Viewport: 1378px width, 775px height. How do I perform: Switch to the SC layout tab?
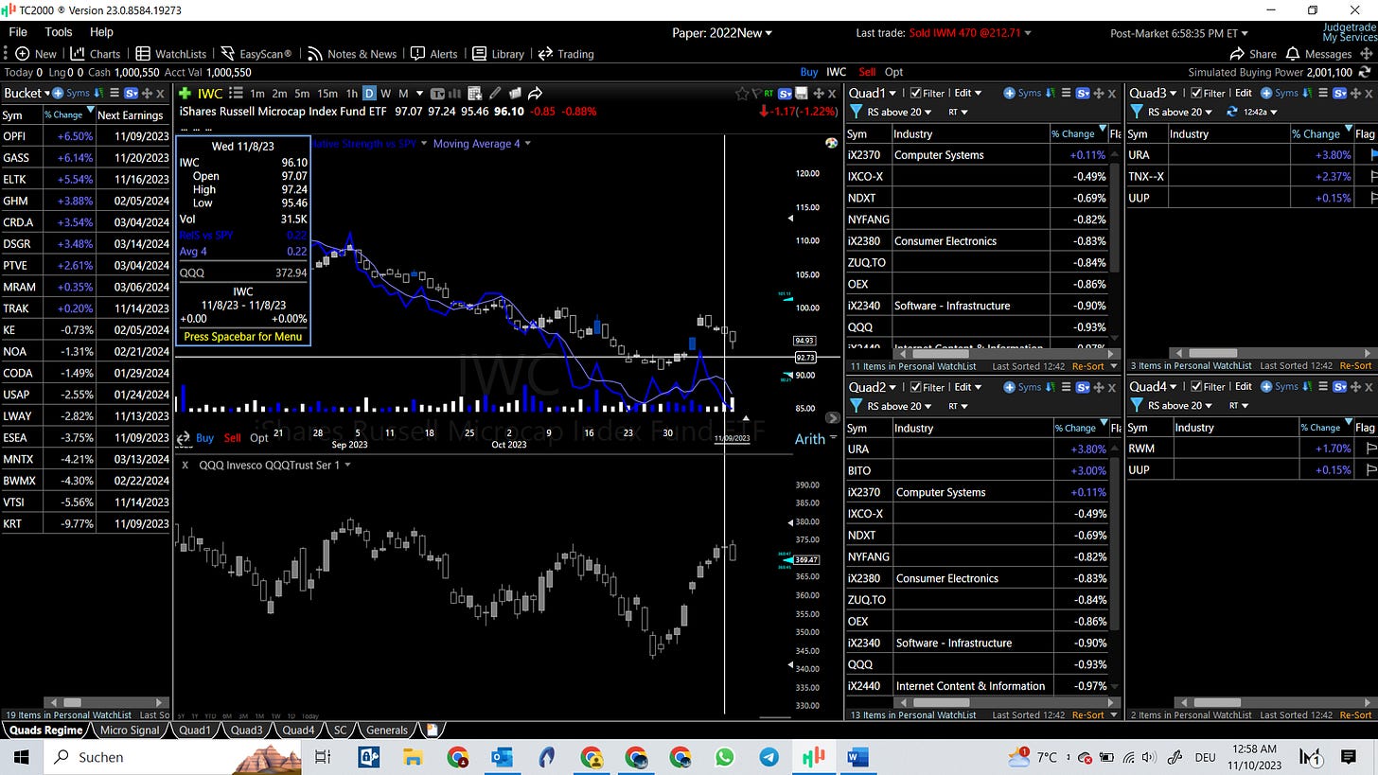pyautogui.click(x=340, y=730)
